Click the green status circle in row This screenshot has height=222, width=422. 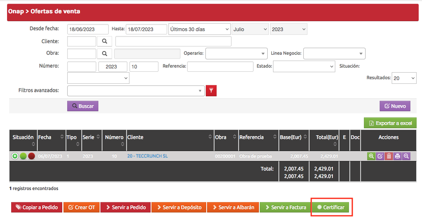pyautogui.click(x=23, y=156)
